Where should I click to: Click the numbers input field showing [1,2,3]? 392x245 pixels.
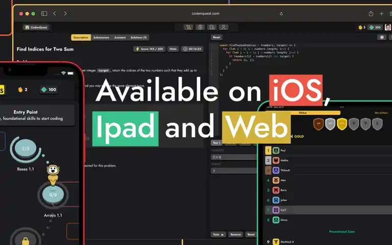[234, 157]
